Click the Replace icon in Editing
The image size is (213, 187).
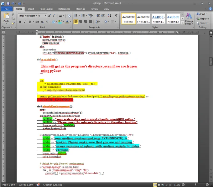[202, 19]
